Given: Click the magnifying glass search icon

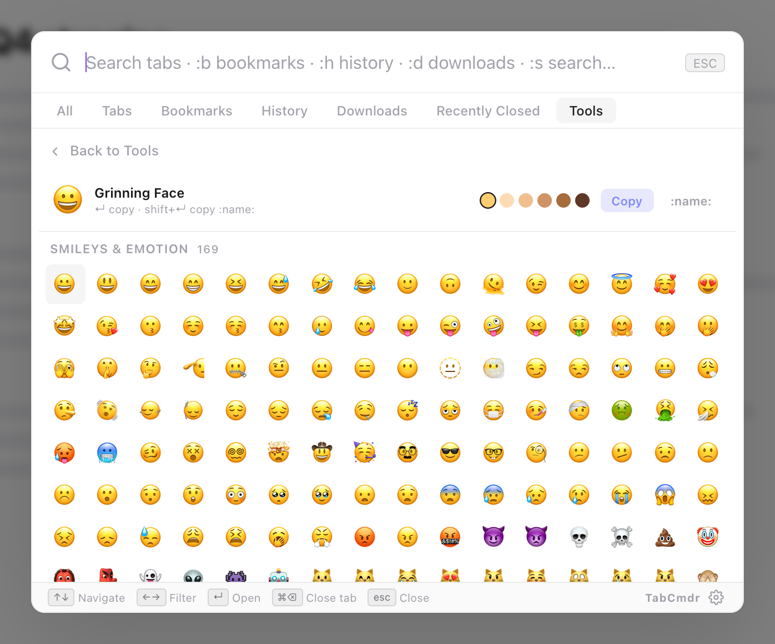Looking at the screenshot, I should coord(61,63).
